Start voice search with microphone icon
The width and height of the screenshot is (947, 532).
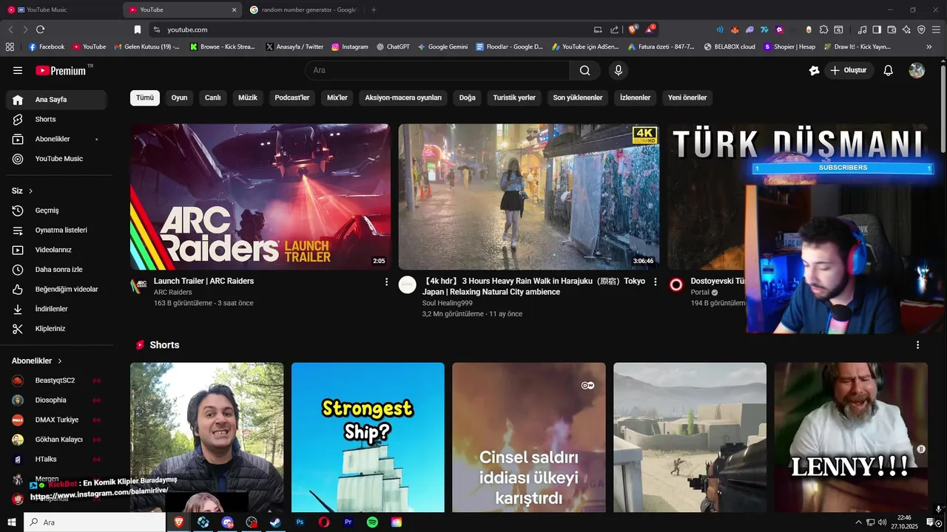pos(619,70)
